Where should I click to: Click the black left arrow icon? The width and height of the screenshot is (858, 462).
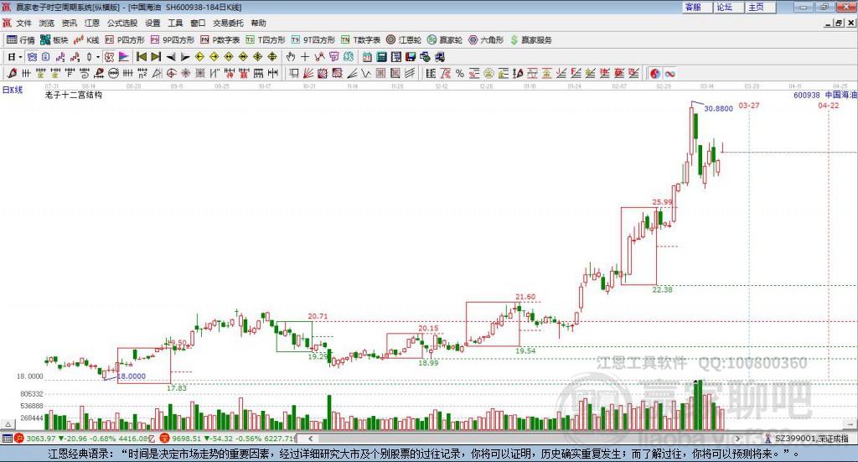pos(171,57)
